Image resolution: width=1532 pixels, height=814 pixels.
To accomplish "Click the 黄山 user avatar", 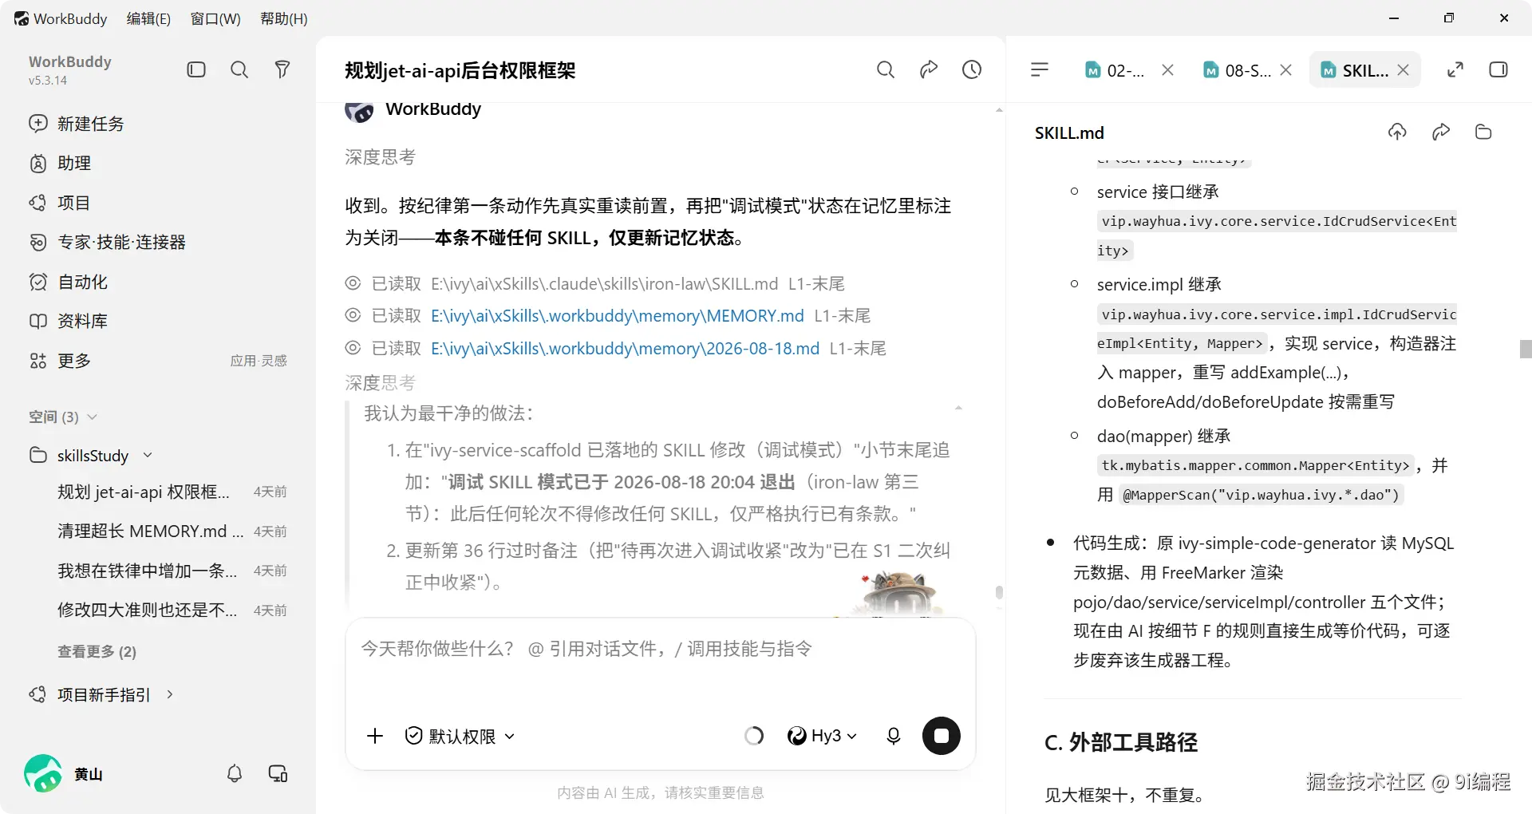I will pyautogui.click(x=43, y=773).
